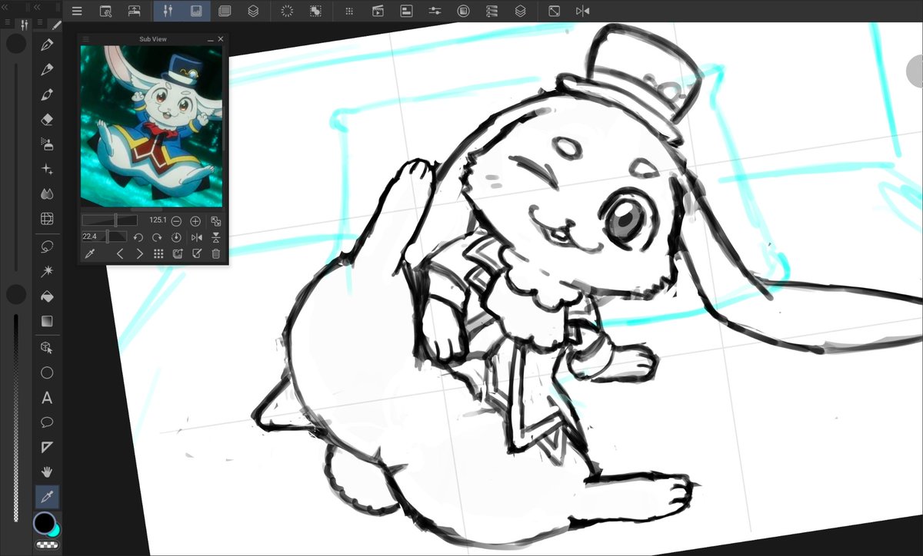Image resolution: width=923 pixels, height=556 pixels.
Task: Click the fit to screen icon
Action: click(555, 12)
